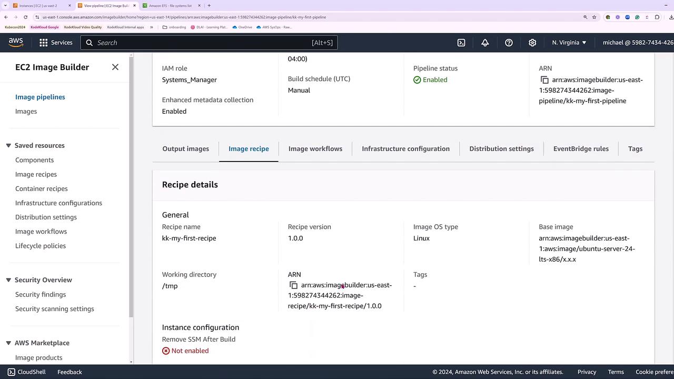Open Security findings in the sidebar
The image size is (674, 379).
tap(41, 295)
